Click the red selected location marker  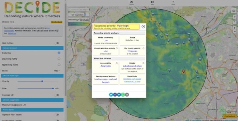click(x=183, y=71)
